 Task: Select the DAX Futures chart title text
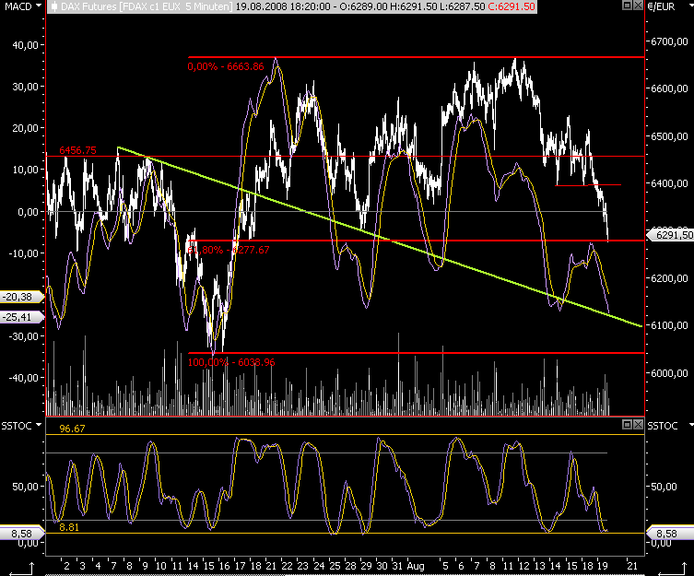point(147,6)
